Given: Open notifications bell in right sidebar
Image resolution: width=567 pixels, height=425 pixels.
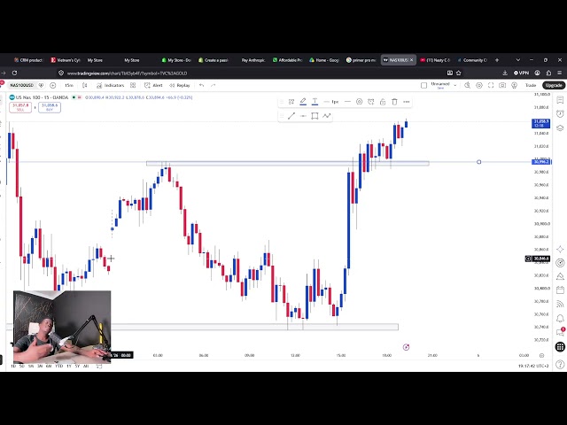Looking at the screenshot, I should click(x=560, y=318).
